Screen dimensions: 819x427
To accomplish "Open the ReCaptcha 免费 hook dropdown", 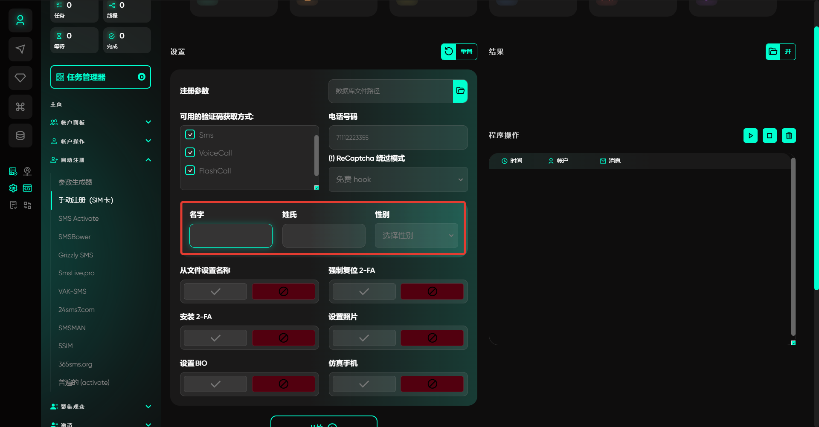I will 398,179.
